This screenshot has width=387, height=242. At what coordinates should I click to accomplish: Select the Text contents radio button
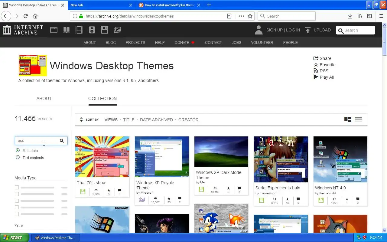(x=18, y=157)
